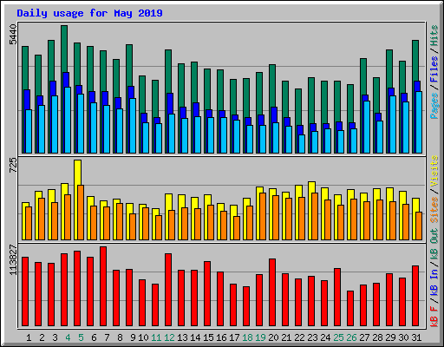Viewport: 444px width, 347px height.
Task: Click day 31 on the x-axis
Action: pyautogui.click(x=416, y=337)
